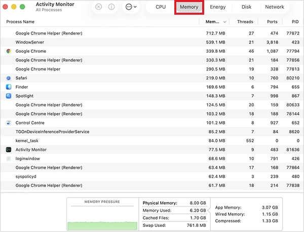Click the green zoom window button
The height and width of the screenshot is (232, 304).
[22, 7]
